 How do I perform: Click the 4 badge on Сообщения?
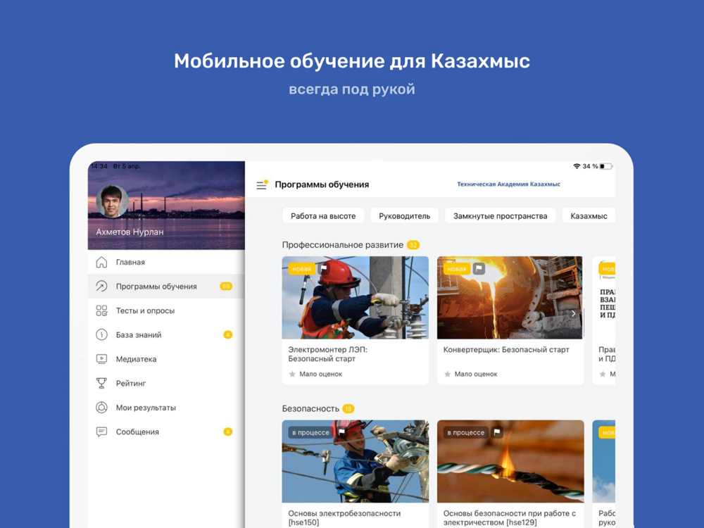pyautogui.click(x=227, y=432)
